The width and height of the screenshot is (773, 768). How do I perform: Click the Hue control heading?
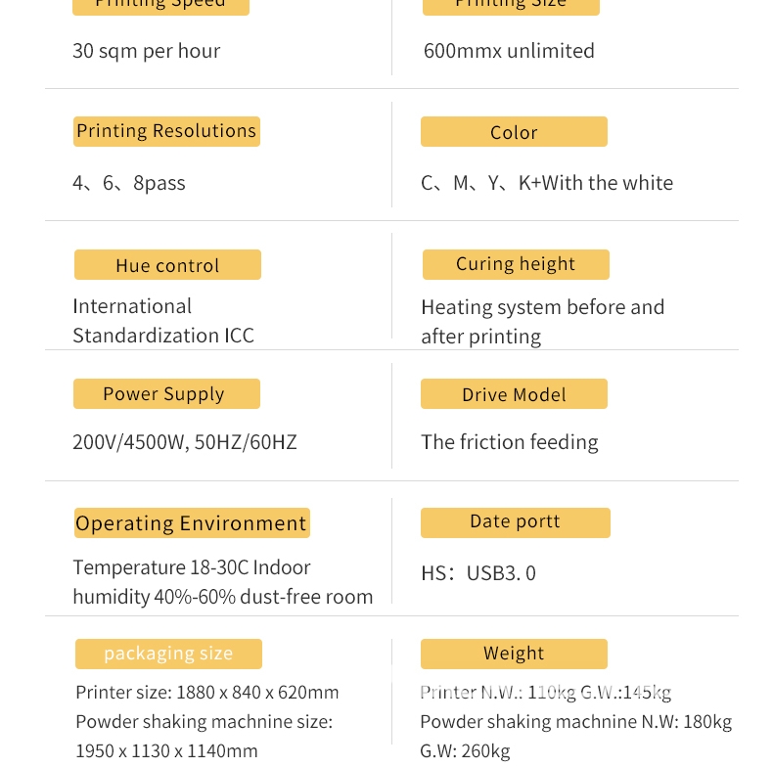(x=167, y=265)
